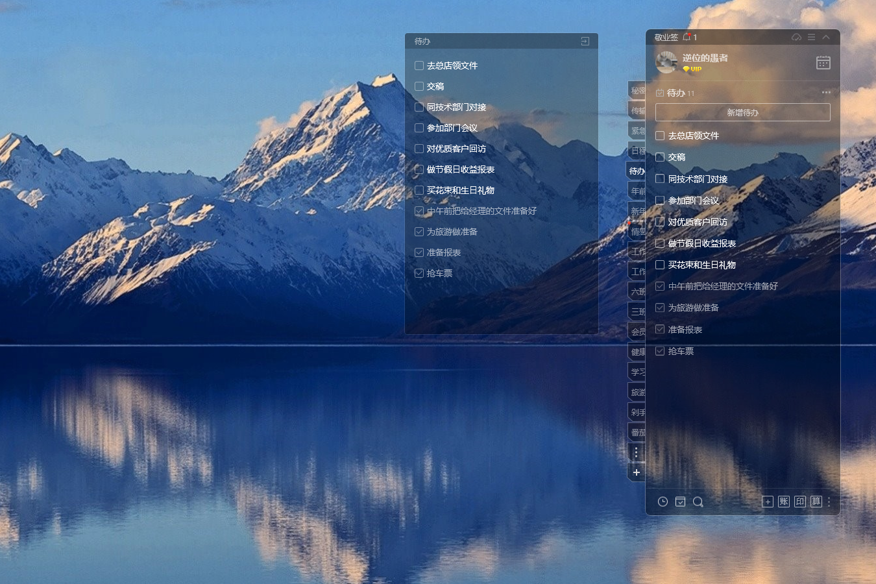Expand the three-dot options beside 待办 heading
The width and height of the screenshot is (876, 584).
point(826,92)
